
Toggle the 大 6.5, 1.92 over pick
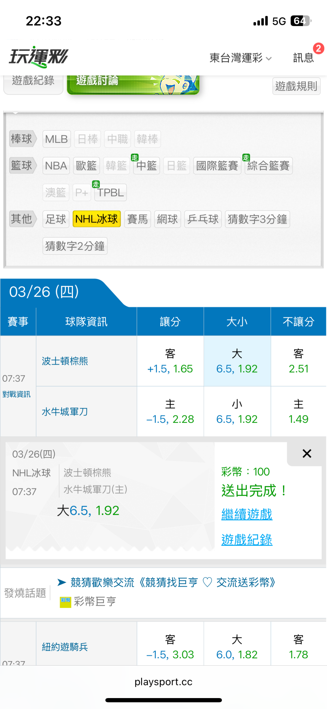(x=237, y=361)
